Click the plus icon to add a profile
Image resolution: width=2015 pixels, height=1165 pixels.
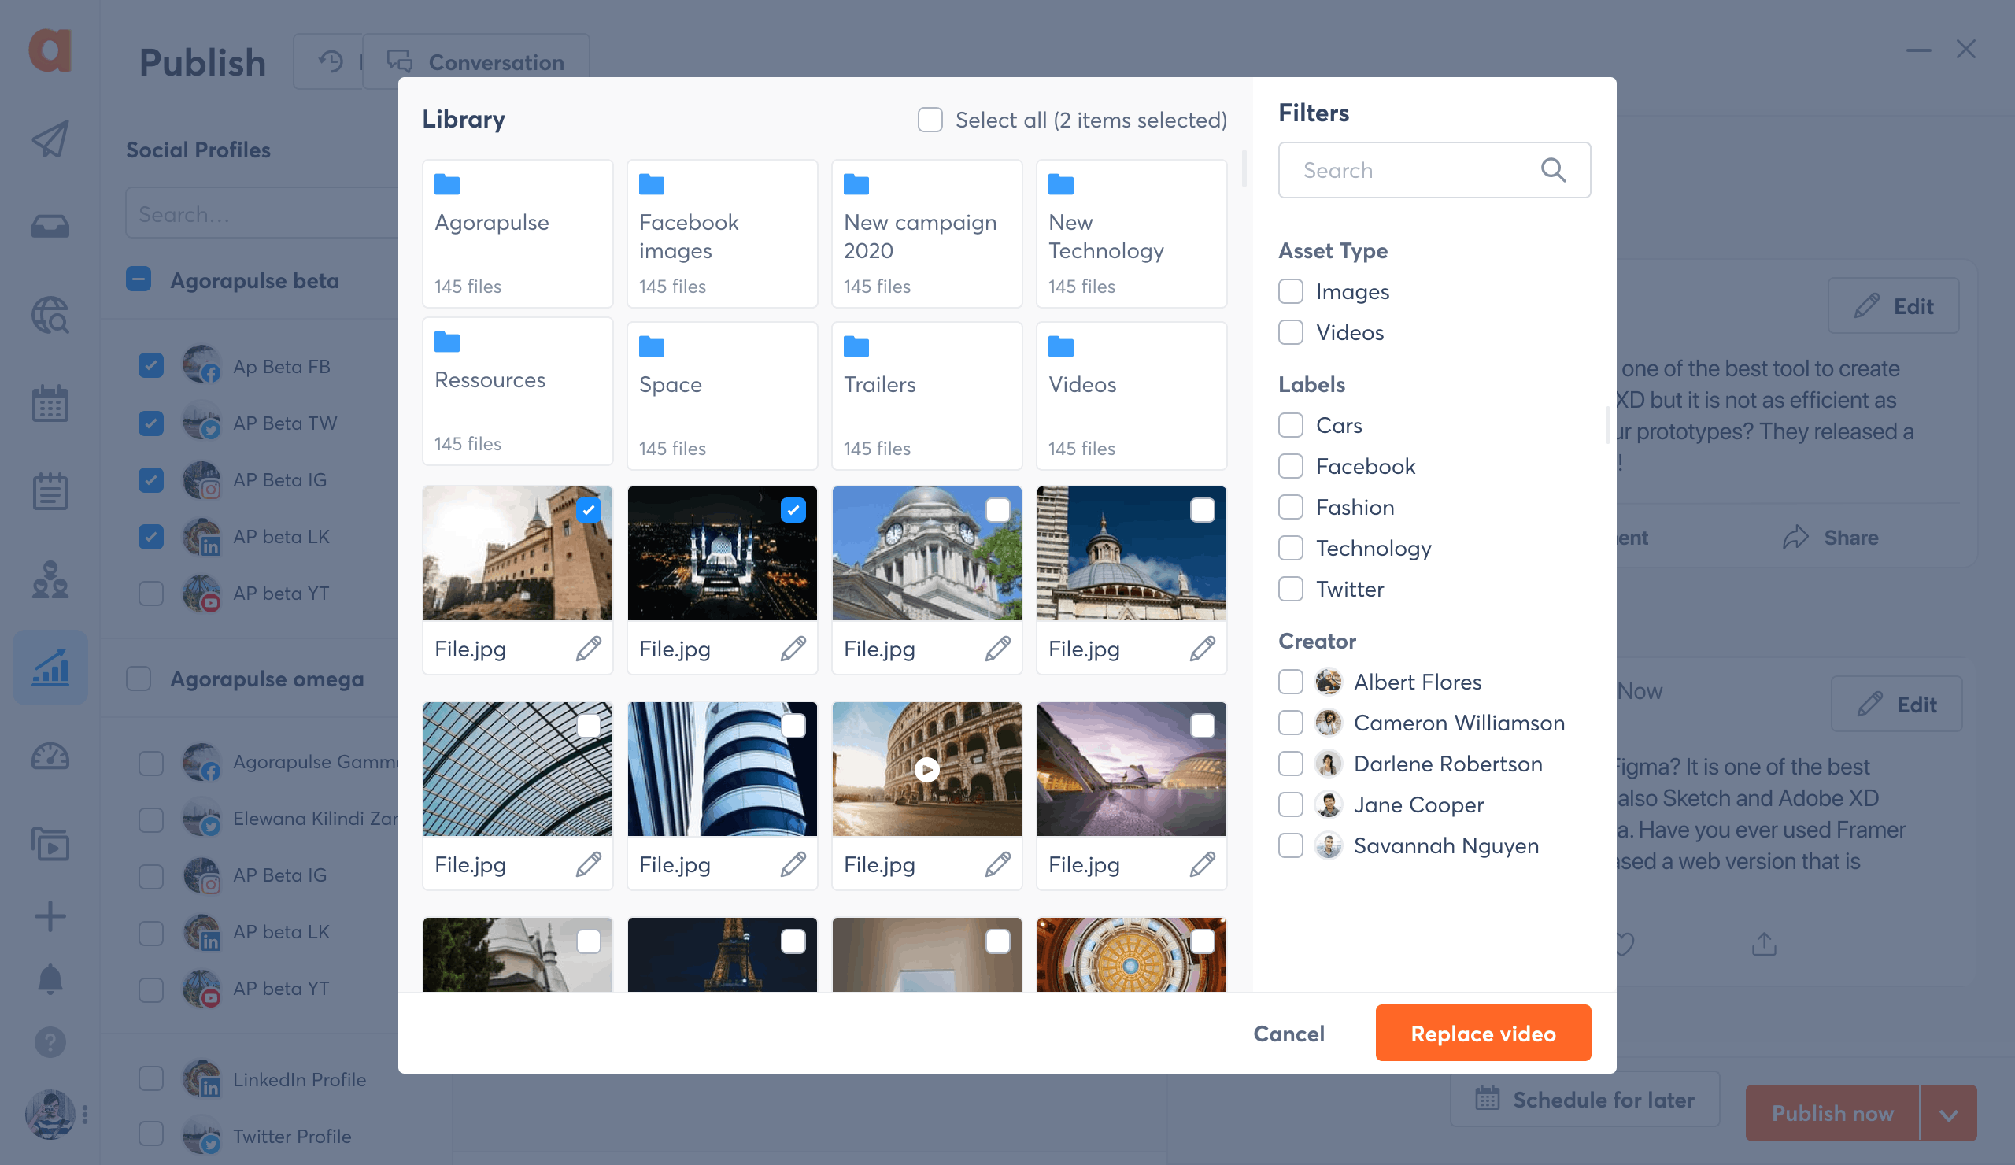(50, 915)
